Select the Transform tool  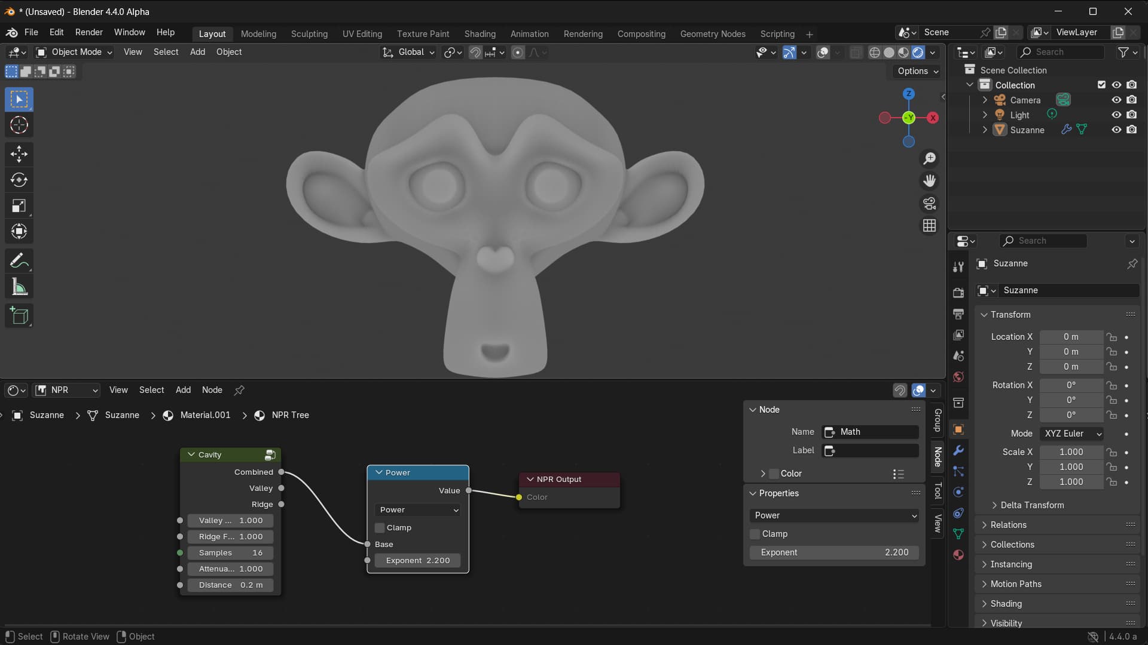coord(19,232)
